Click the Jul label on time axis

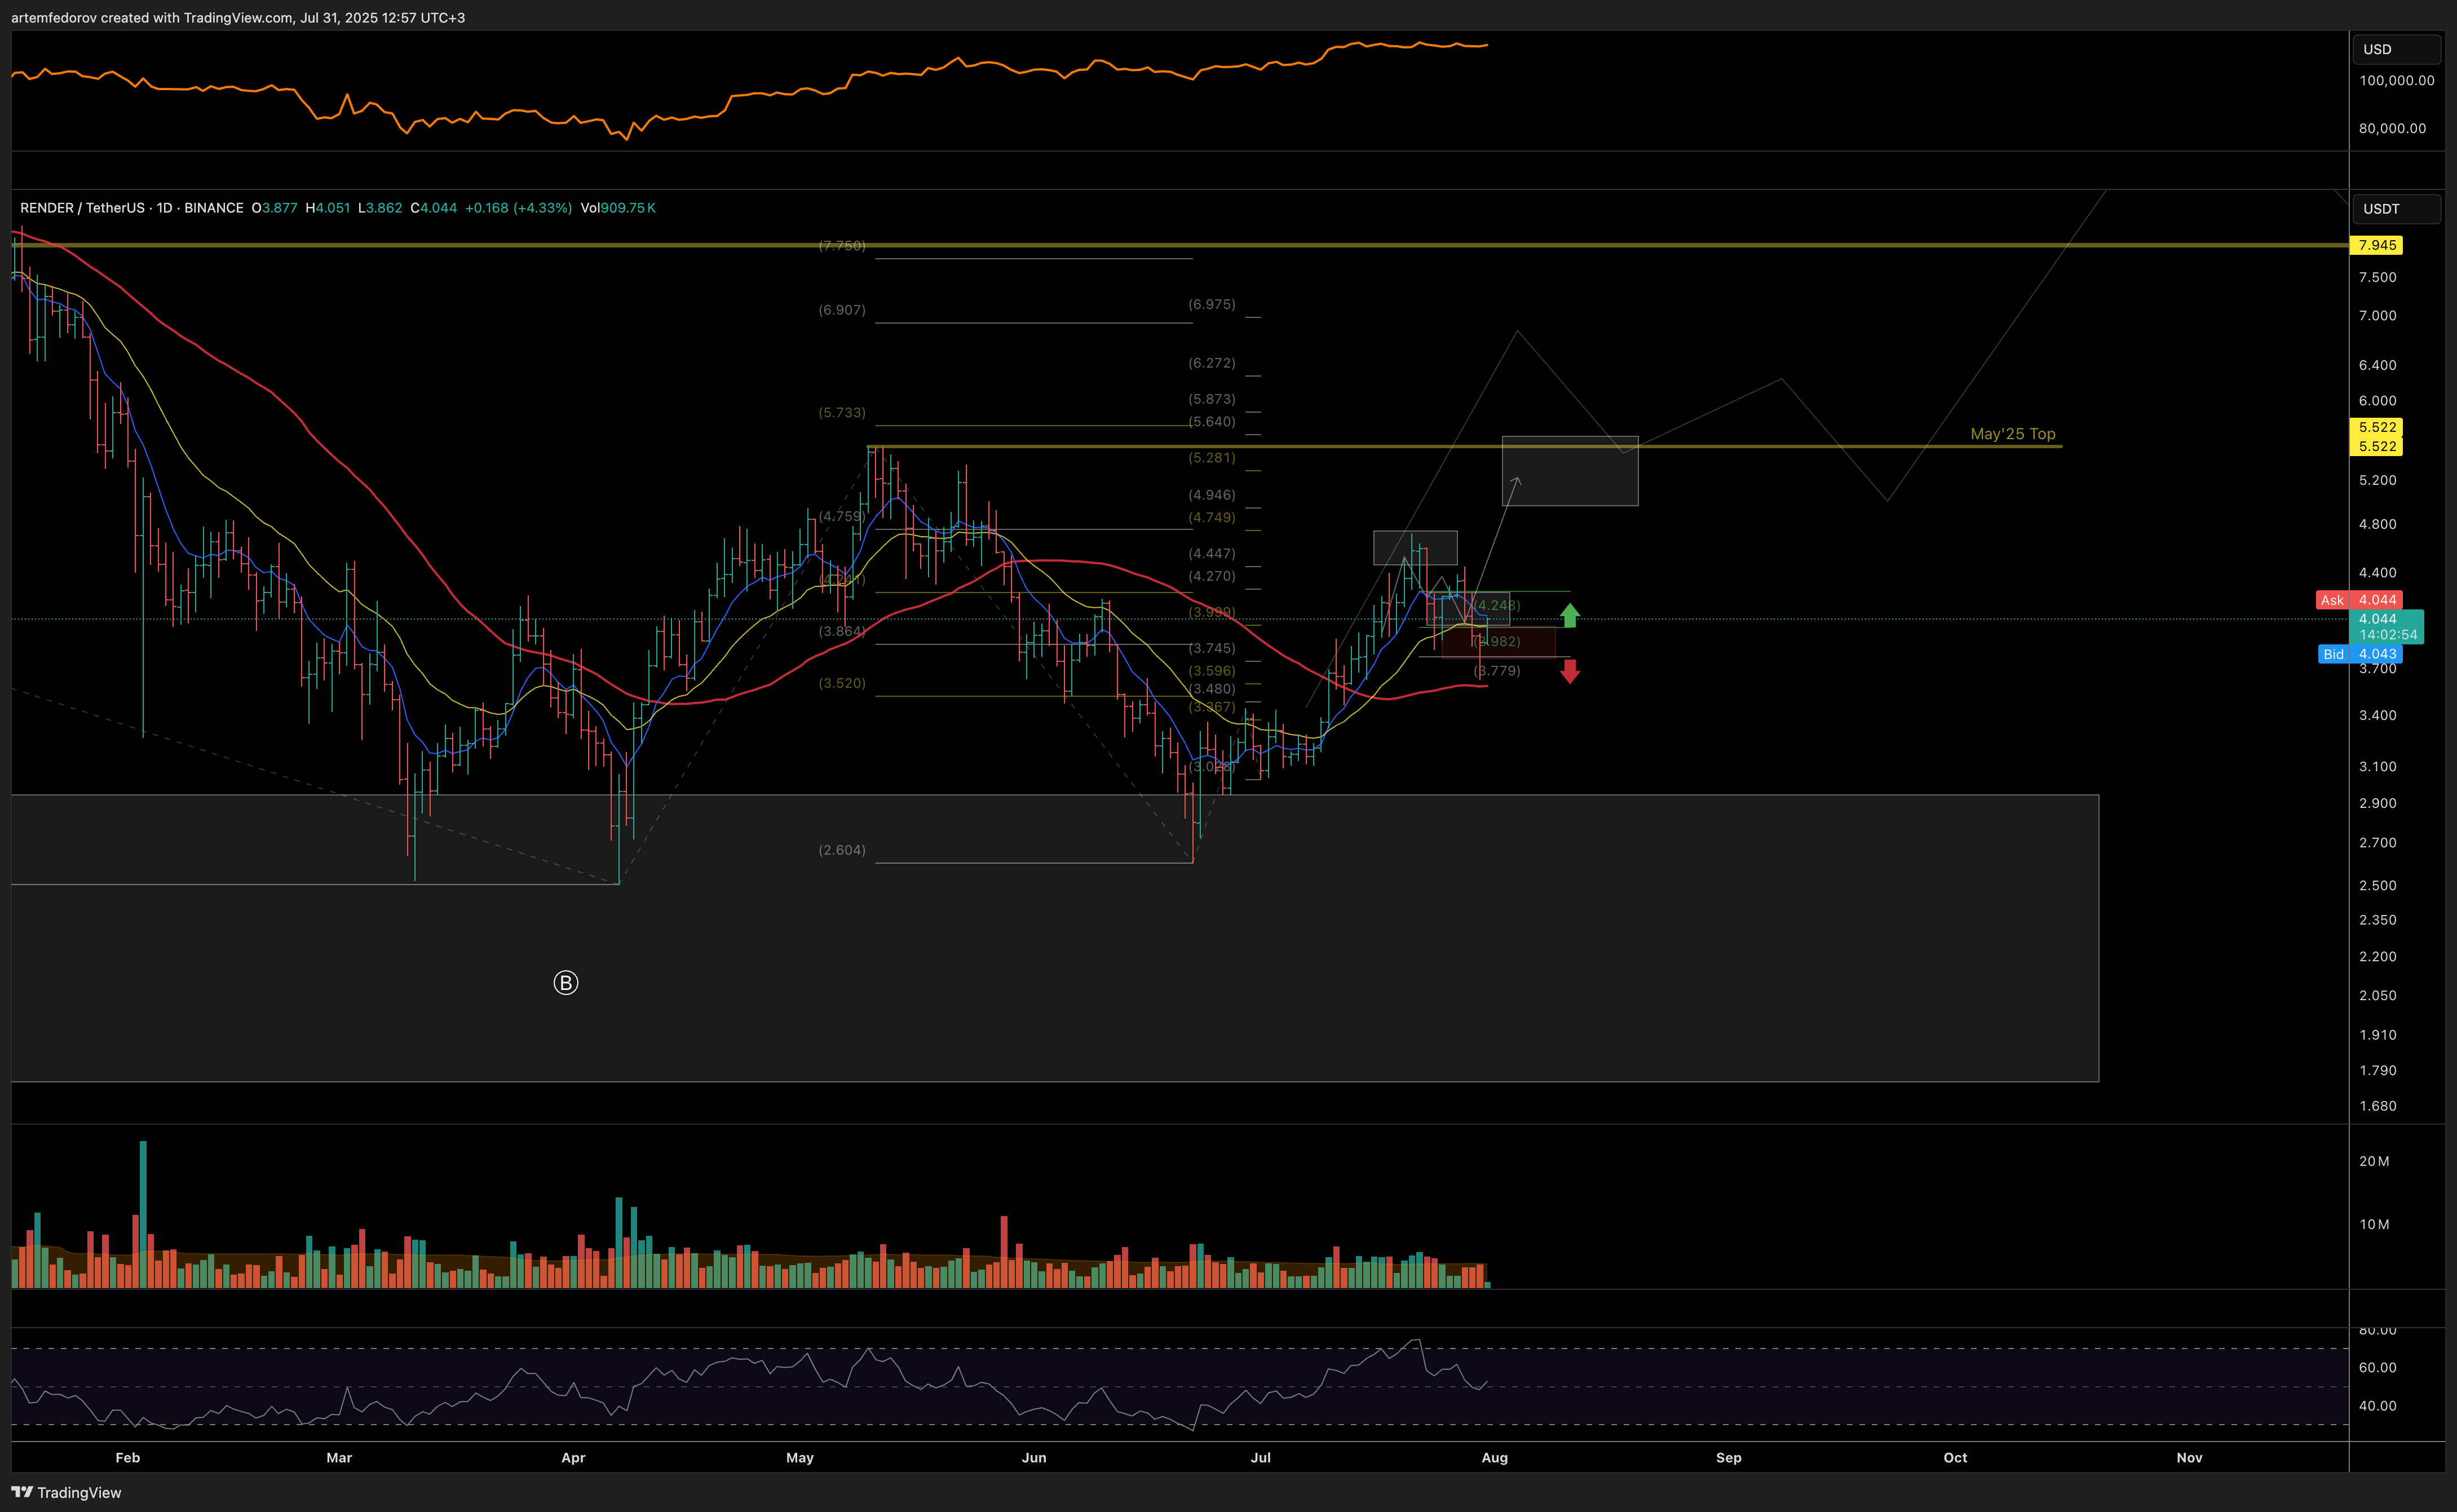(x=1261, y=1457)
